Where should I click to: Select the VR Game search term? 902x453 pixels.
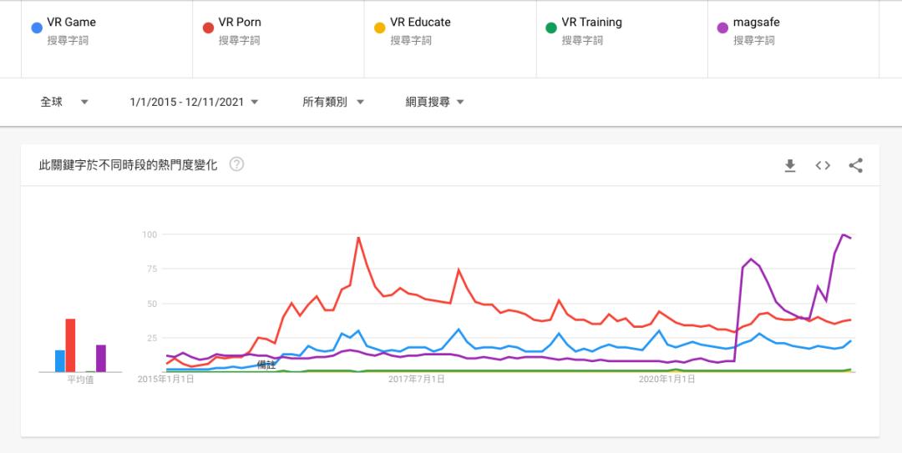[x=72, y=23]
